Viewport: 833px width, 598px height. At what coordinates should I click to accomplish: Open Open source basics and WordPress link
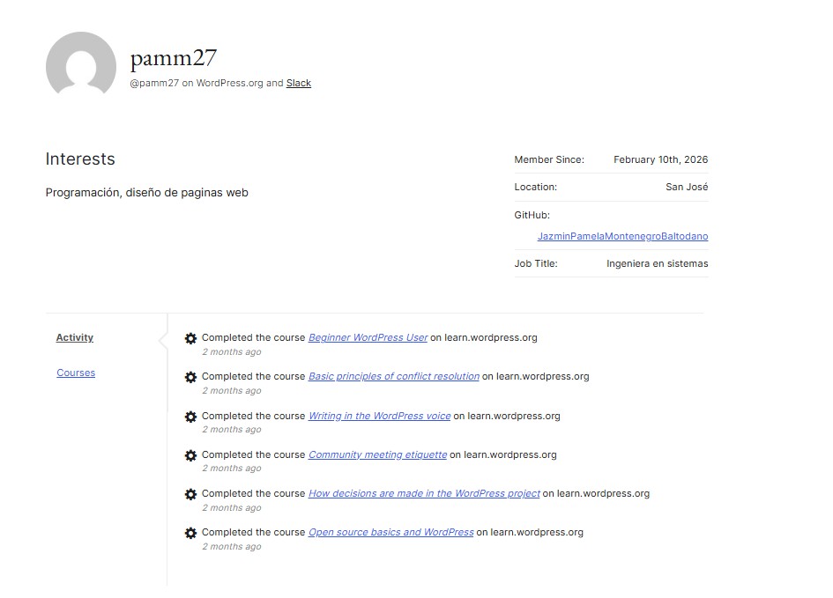click(x=390, y=532)
